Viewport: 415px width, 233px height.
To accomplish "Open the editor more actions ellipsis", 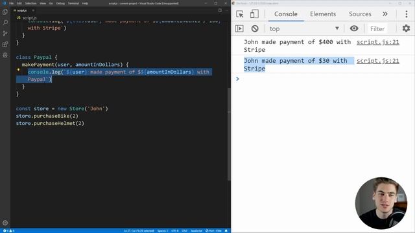I will click(x=227, y=10).
